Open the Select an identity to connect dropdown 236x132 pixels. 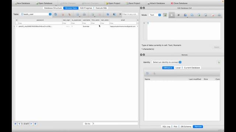(x=167, y=62)
